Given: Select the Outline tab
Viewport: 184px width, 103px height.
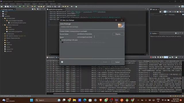Looking at the screenshot, I should (154, 33).
